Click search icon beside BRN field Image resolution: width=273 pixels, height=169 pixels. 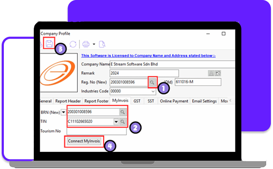[x=123, y=112]
